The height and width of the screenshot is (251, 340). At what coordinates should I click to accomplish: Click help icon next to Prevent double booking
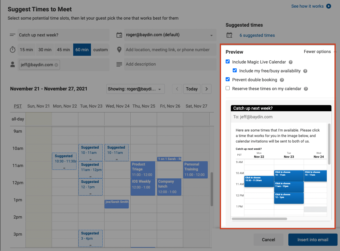tap(282, 80)
